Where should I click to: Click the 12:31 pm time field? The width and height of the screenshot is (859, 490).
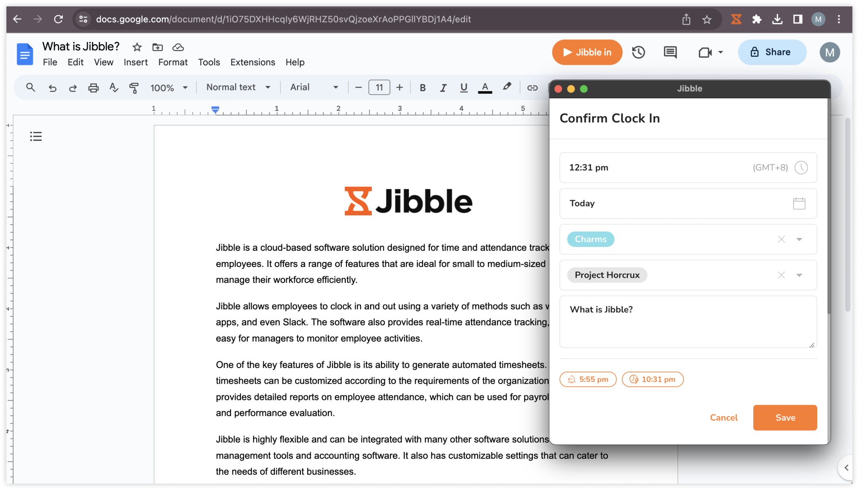coord(688,168)
